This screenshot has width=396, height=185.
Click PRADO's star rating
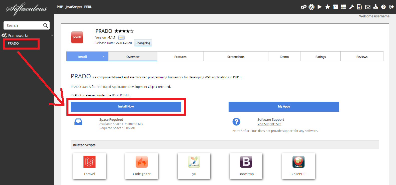point(124,31)
